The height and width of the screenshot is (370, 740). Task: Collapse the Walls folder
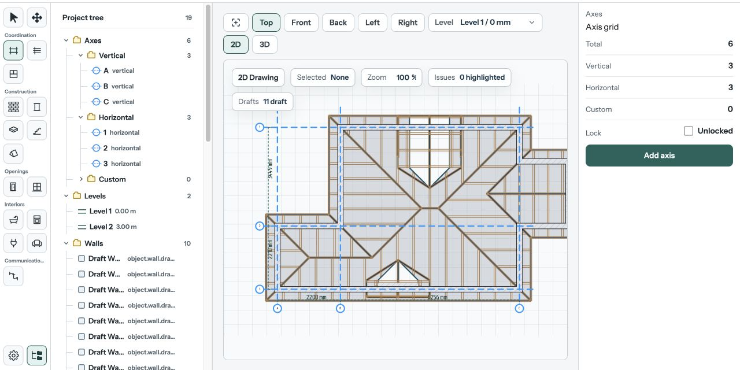tap(66, 243)
